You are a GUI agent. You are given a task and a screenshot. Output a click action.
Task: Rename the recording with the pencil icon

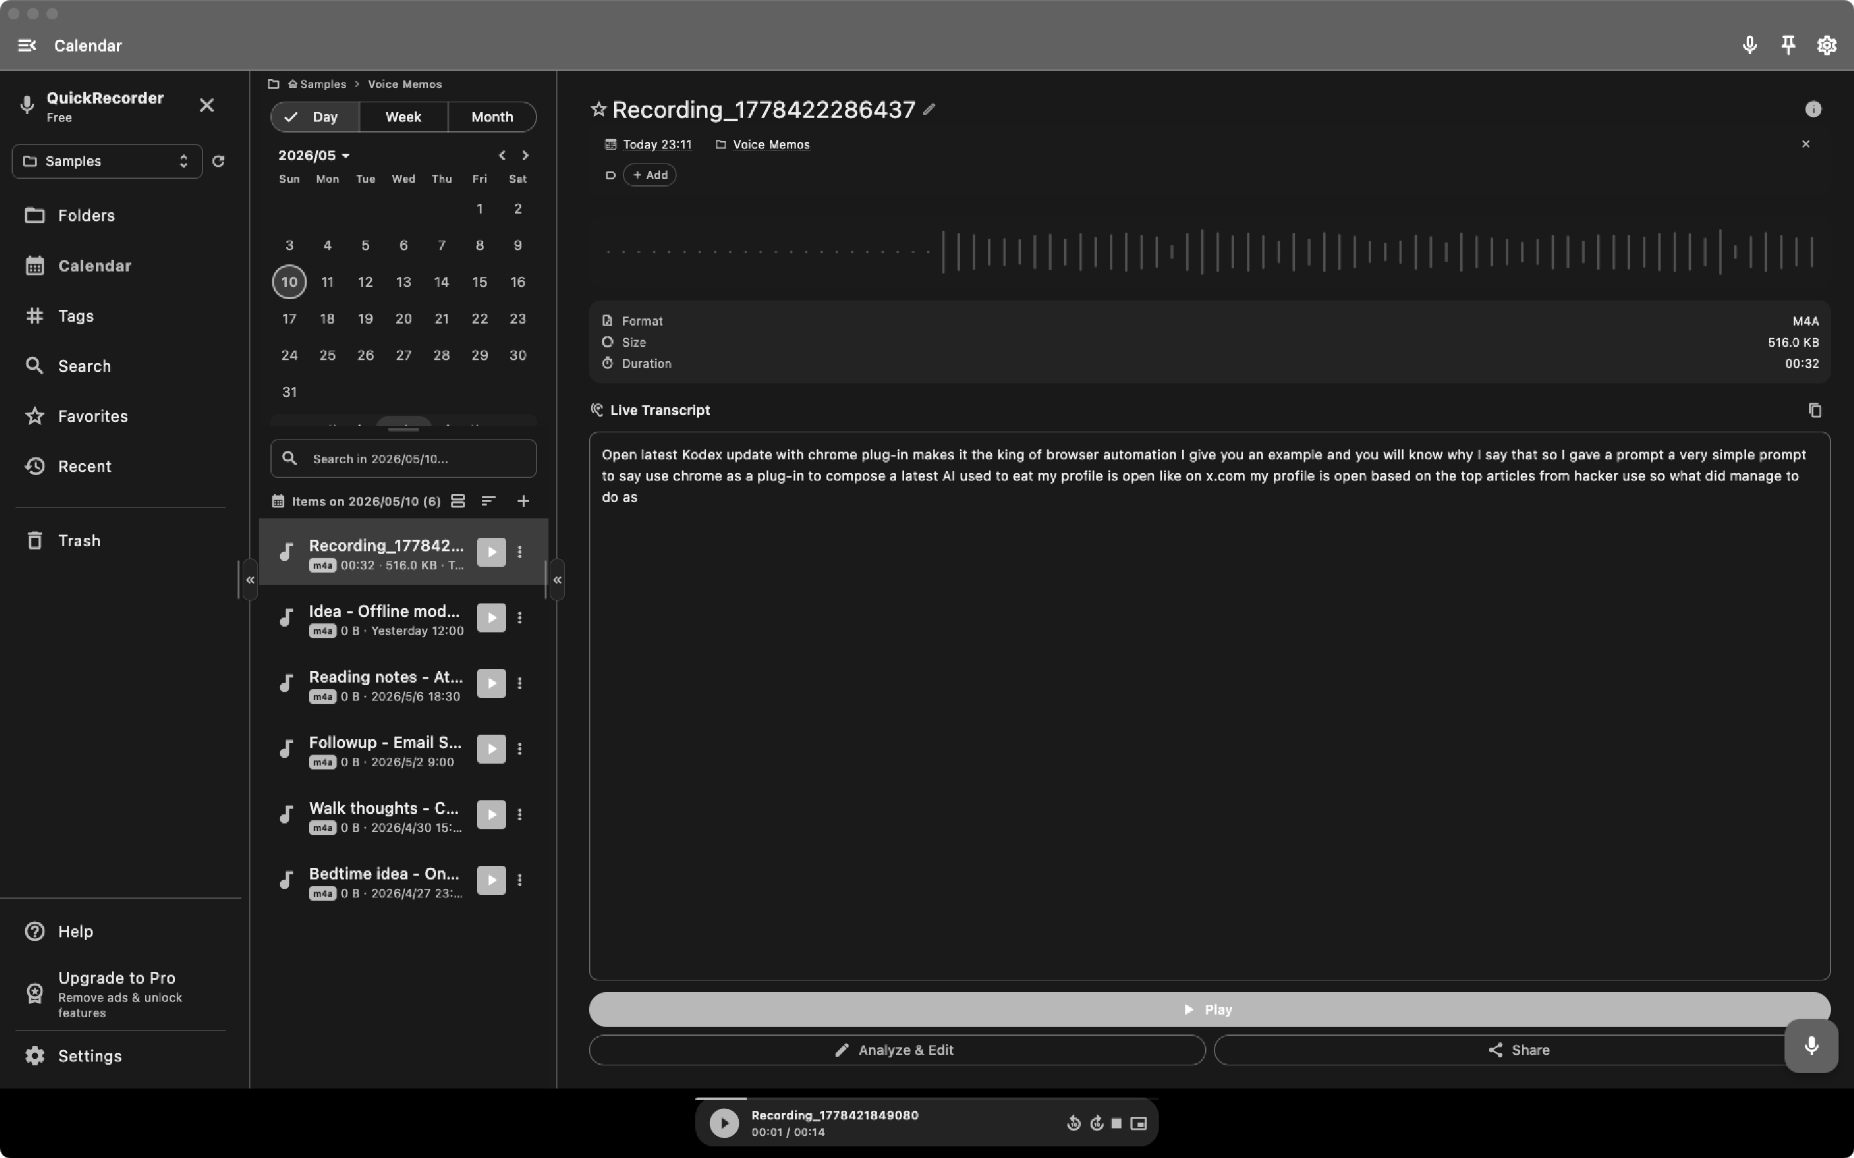coord(928,109)
